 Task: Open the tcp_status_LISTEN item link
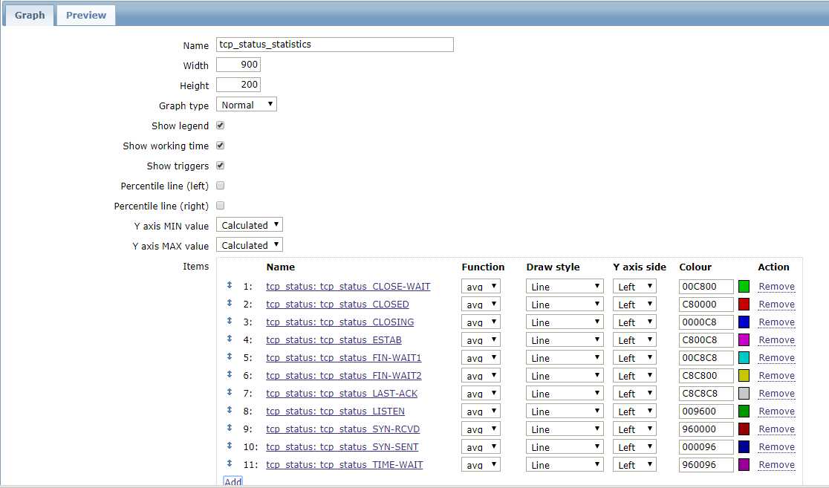click(335, 411)
